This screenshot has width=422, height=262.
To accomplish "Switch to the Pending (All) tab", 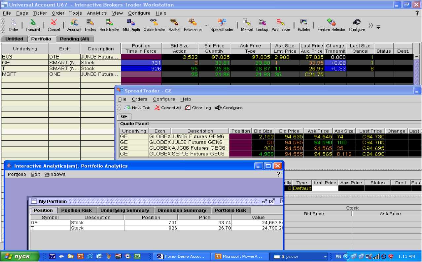I will [x=75, y=39].
